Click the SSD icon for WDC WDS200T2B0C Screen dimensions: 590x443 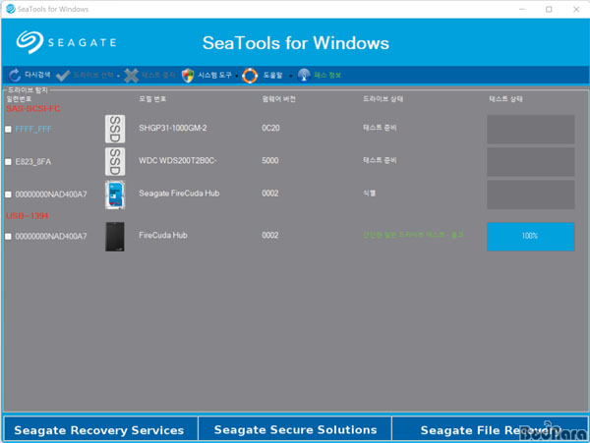(x=115, y=161)
